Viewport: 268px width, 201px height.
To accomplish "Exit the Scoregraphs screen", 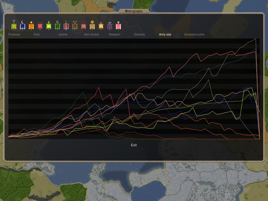I will (134, 145).
